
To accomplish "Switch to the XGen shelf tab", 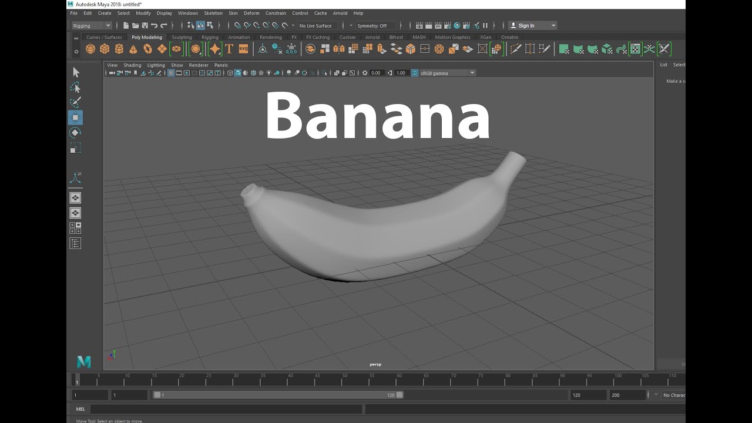I will tap(485, 37).
